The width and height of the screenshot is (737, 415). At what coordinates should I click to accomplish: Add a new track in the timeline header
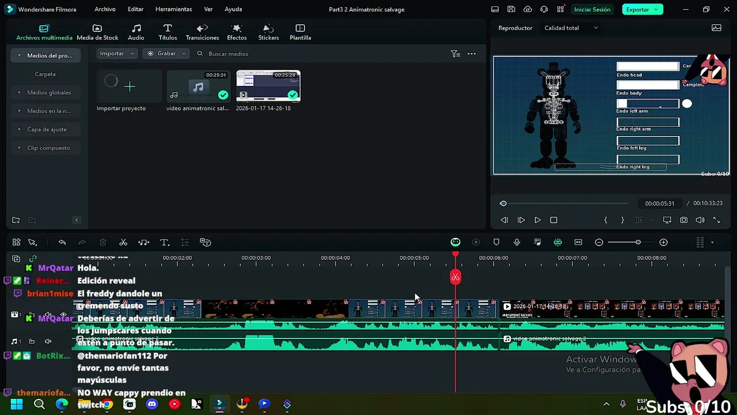[x=16, y=259]
